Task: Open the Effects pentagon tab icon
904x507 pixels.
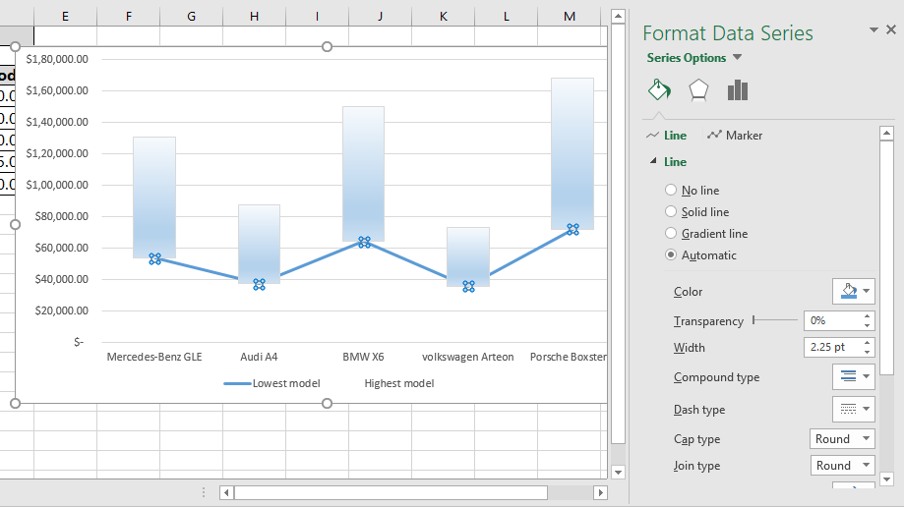Action: pos(698,89)
